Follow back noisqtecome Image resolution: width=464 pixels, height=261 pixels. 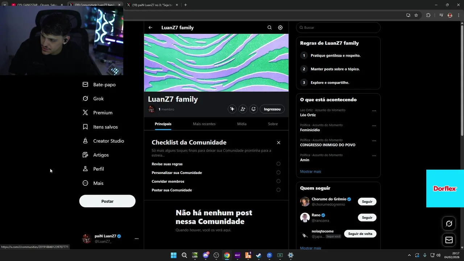pos(360,234)
